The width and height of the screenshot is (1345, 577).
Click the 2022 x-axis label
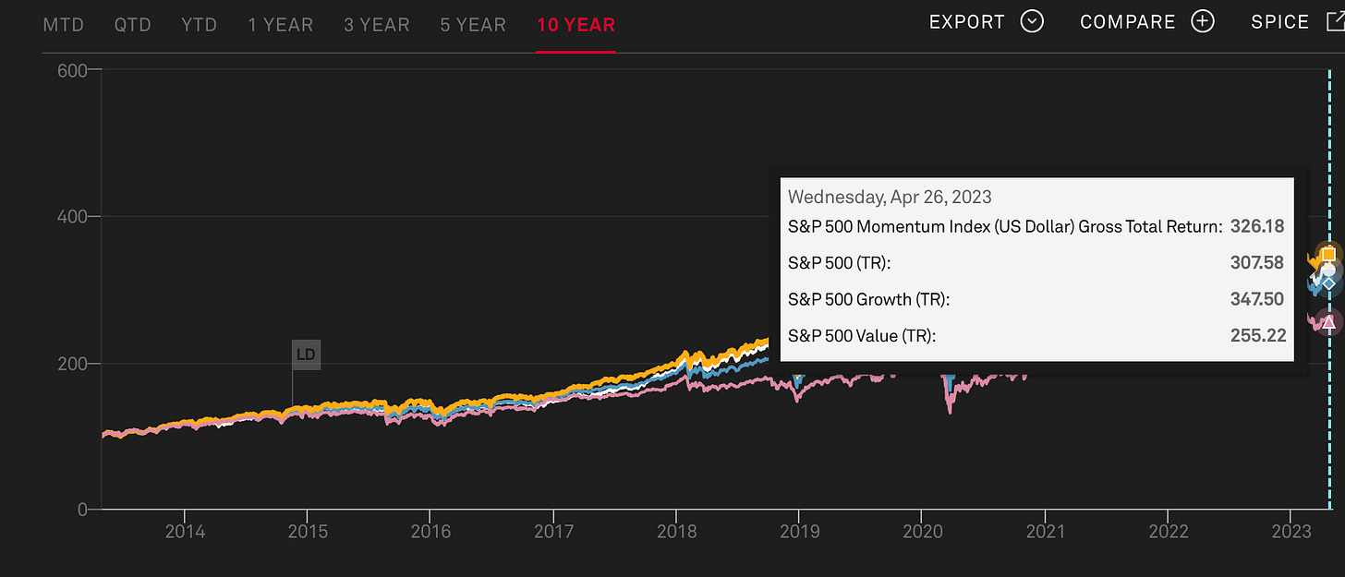pos(1168,531)
